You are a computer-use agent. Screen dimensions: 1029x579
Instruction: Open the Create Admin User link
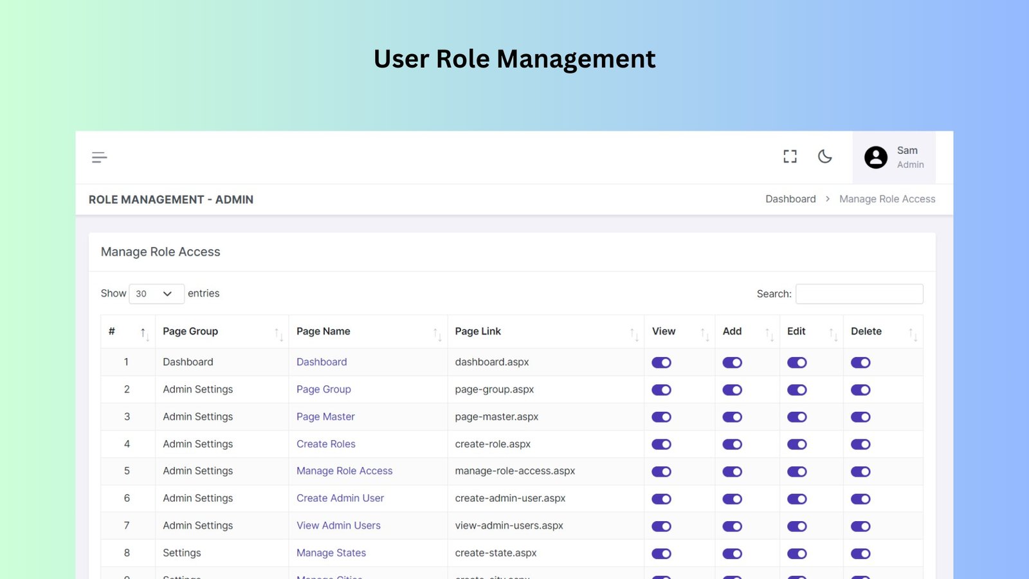coord(340,498)
